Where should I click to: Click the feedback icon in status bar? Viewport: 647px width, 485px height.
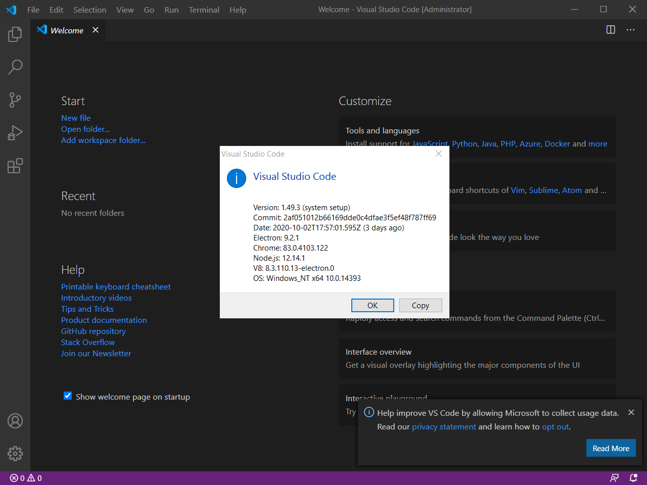[614, 478]
